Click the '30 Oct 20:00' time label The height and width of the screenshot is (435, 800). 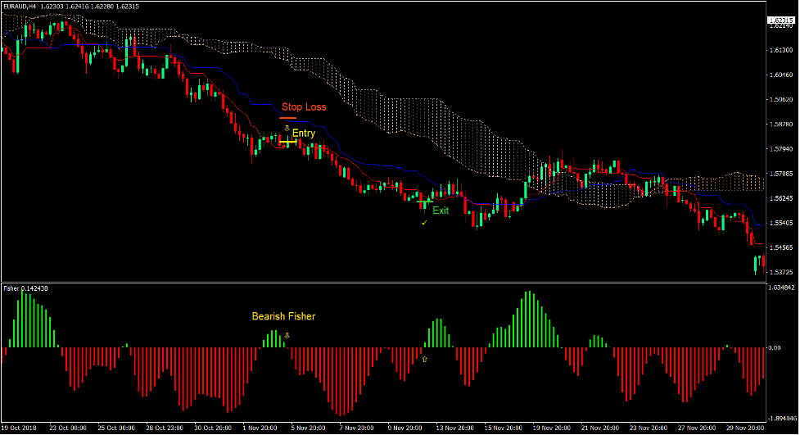(x=213, y=428)
